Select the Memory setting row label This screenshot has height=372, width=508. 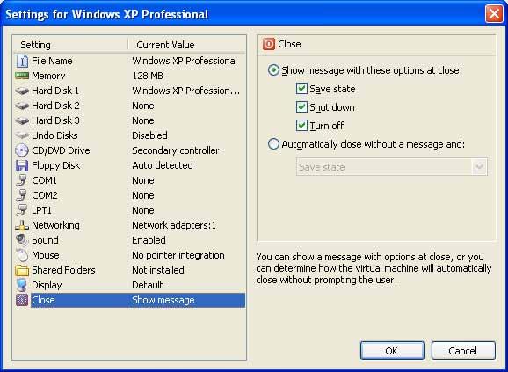[x=48, y=76]
